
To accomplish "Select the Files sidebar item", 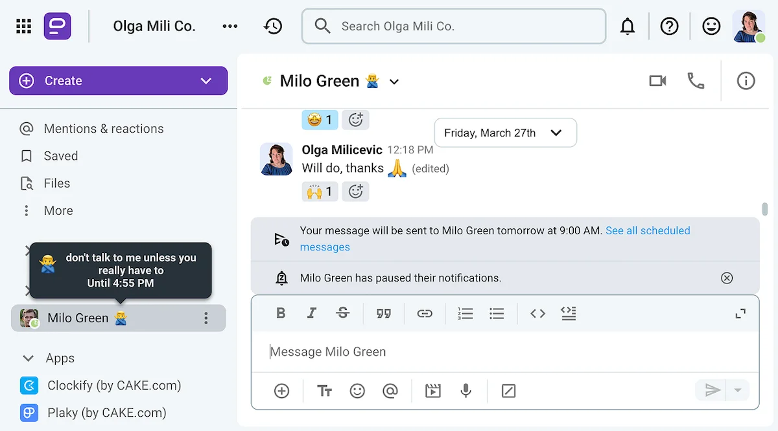I will click(56, 182).
